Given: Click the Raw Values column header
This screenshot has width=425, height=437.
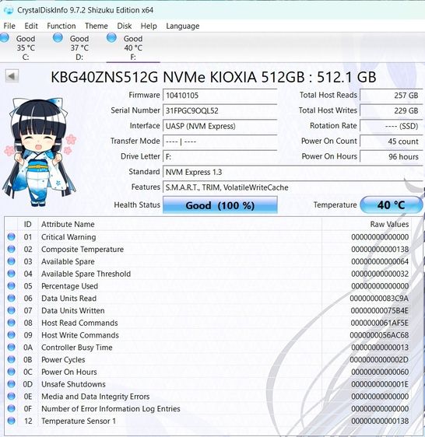Looking at the screenshot, I should tap(389, 224).
